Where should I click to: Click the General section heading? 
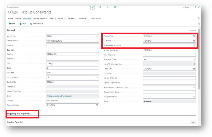coord(11,30)
